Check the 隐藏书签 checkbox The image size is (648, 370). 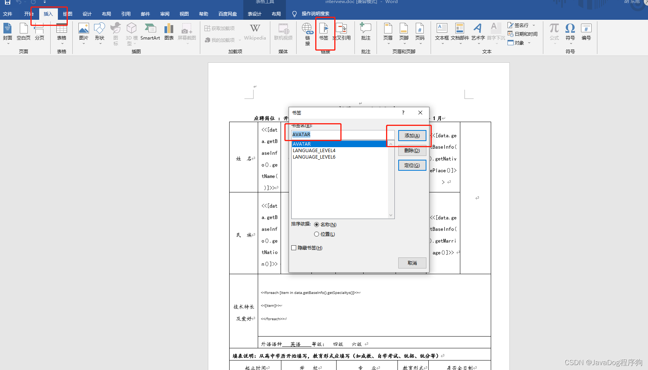point(294,248)
